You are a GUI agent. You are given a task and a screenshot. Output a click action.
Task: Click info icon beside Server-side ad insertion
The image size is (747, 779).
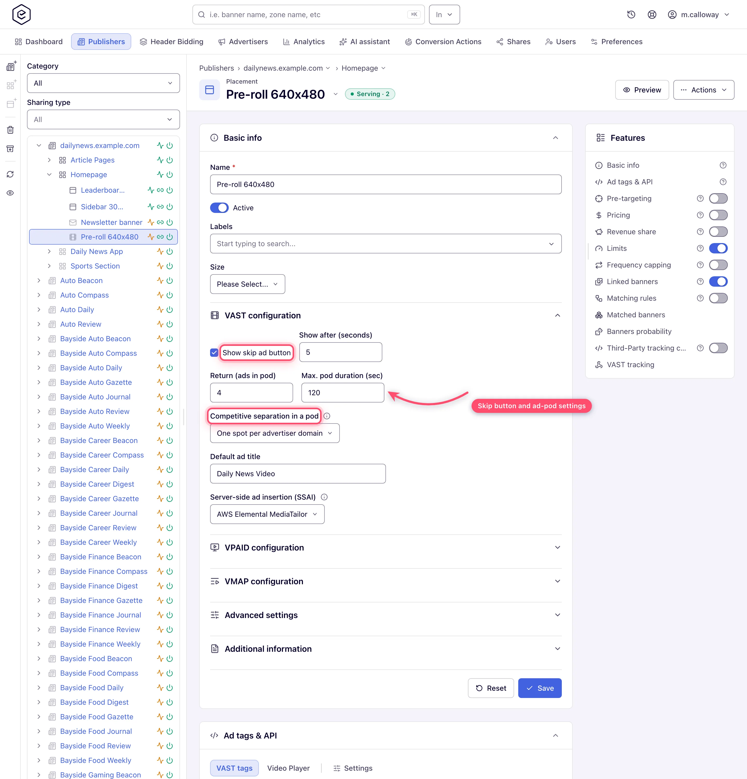324,497
